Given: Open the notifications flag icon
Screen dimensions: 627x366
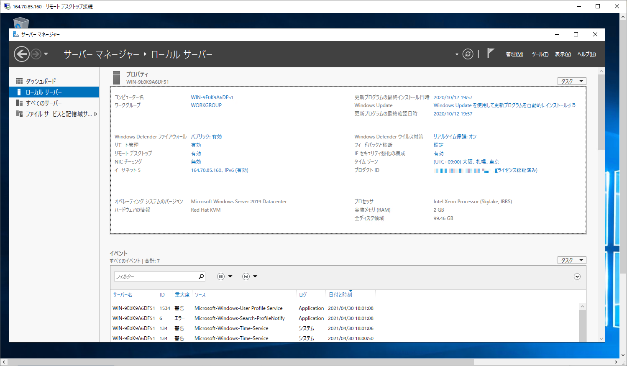Looking at the screenshot, I should pos(490,54).
